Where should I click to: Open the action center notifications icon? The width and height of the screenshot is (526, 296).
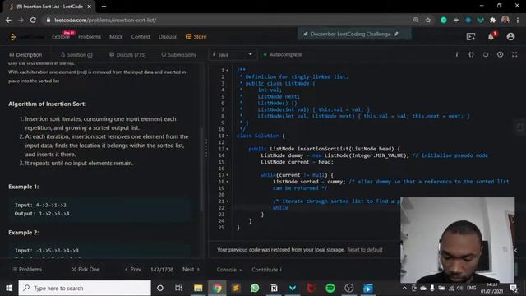513,288
